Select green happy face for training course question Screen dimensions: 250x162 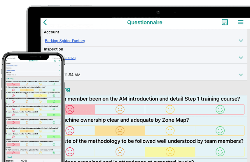220,109
